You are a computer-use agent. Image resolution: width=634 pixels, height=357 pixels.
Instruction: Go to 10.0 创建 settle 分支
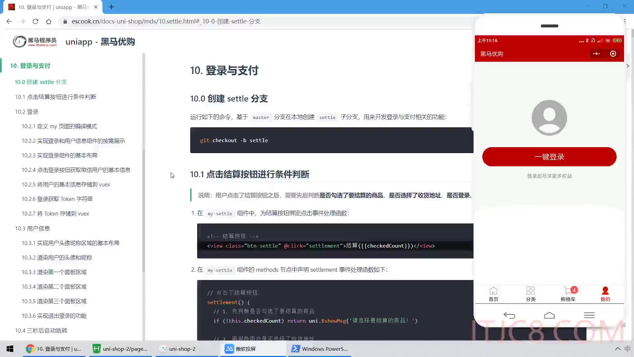pos(41,82)
